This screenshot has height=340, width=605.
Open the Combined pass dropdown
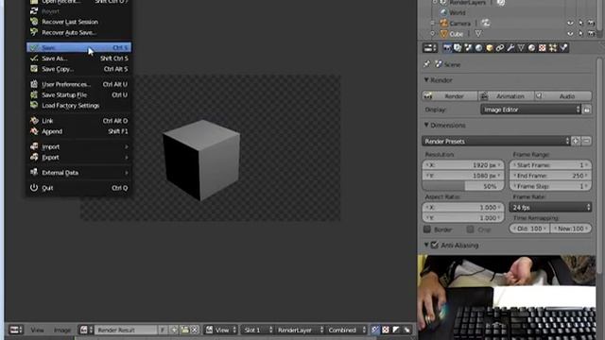(x=346, y=330)
